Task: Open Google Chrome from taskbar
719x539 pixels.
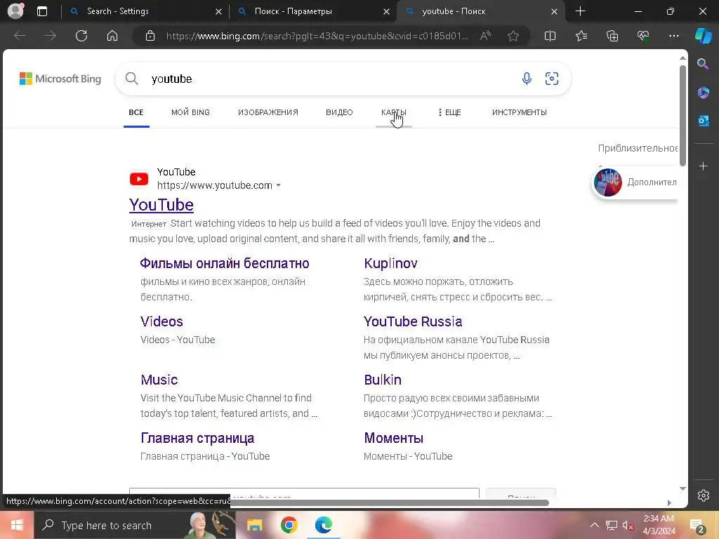Action: (289, 525)
